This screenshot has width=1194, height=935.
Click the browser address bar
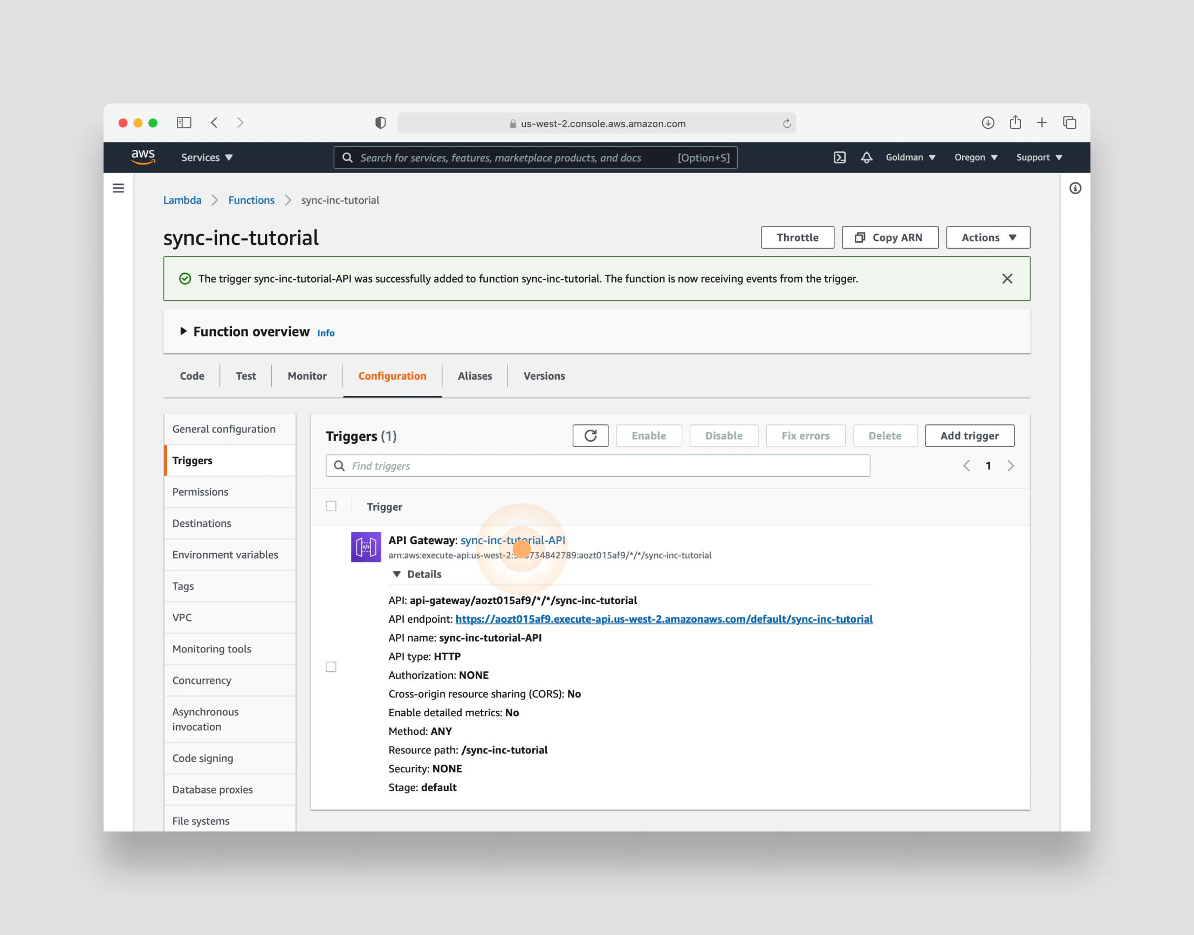click(596, 123)
